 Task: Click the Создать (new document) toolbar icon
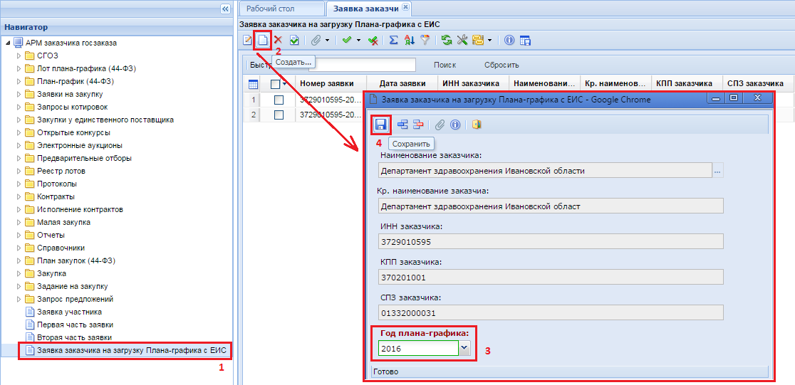(x=263, y=41)
